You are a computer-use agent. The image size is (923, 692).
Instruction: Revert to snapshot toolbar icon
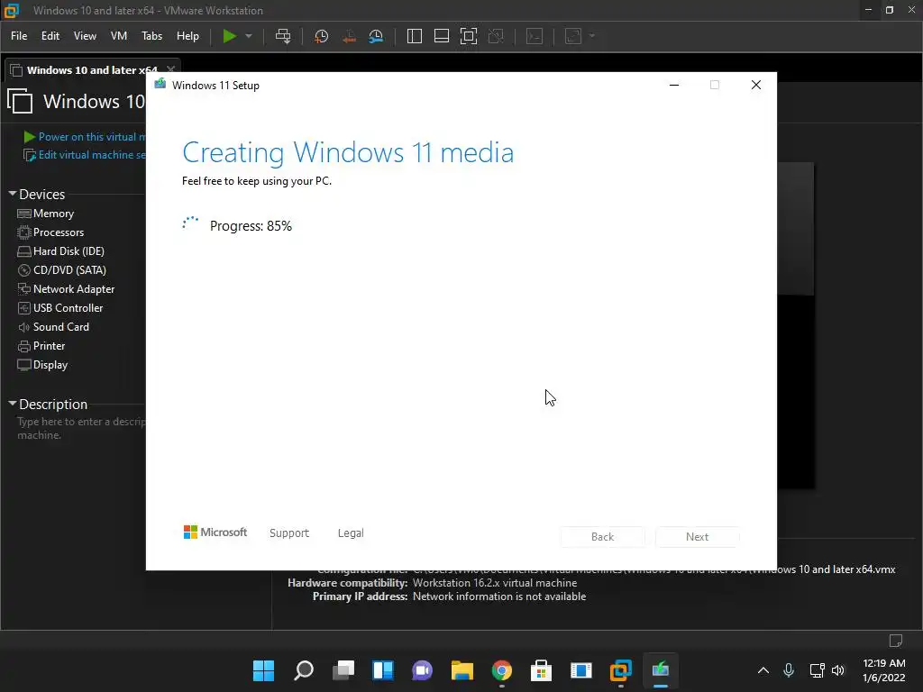tap(349, 36)
